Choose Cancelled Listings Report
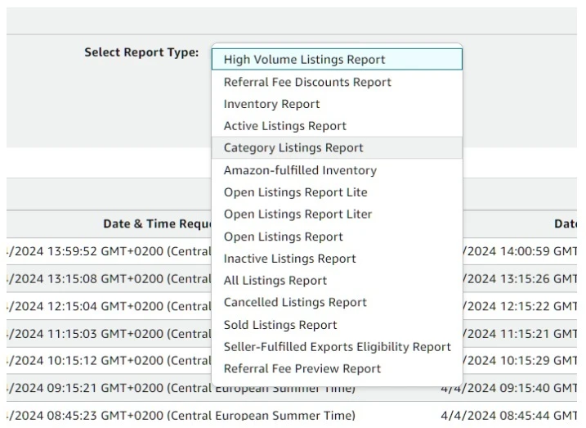Viewport: 586px width, 428px height. click(x=337, y=302)
